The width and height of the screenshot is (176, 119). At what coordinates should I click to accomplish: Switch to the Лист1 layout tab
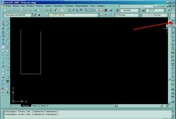pyautogui.click(x=35, y=106)
